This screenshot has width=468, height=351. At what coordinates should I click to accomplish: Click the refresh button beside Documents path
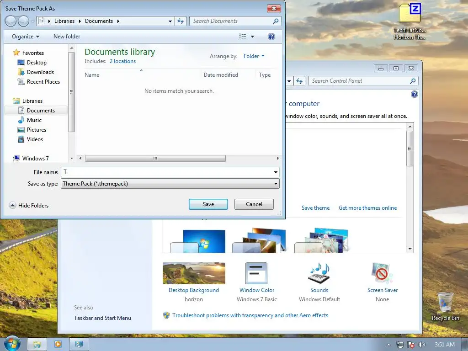pos(181,21)
